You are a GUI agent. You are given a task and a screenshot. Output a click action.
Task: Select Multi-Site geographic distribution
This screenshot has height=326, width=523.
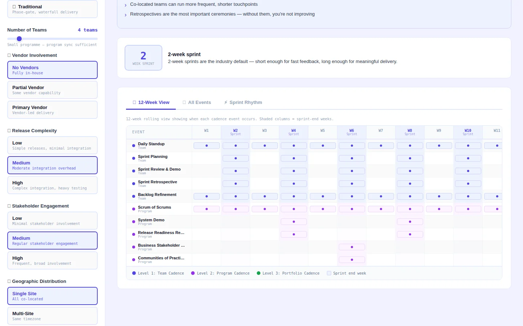52,316
